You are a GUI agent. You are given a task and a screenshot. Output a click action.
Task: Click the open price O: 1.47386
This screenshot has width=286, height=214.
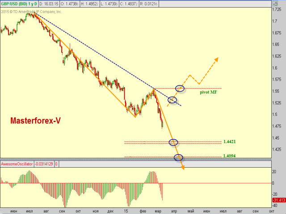(70, 4)
